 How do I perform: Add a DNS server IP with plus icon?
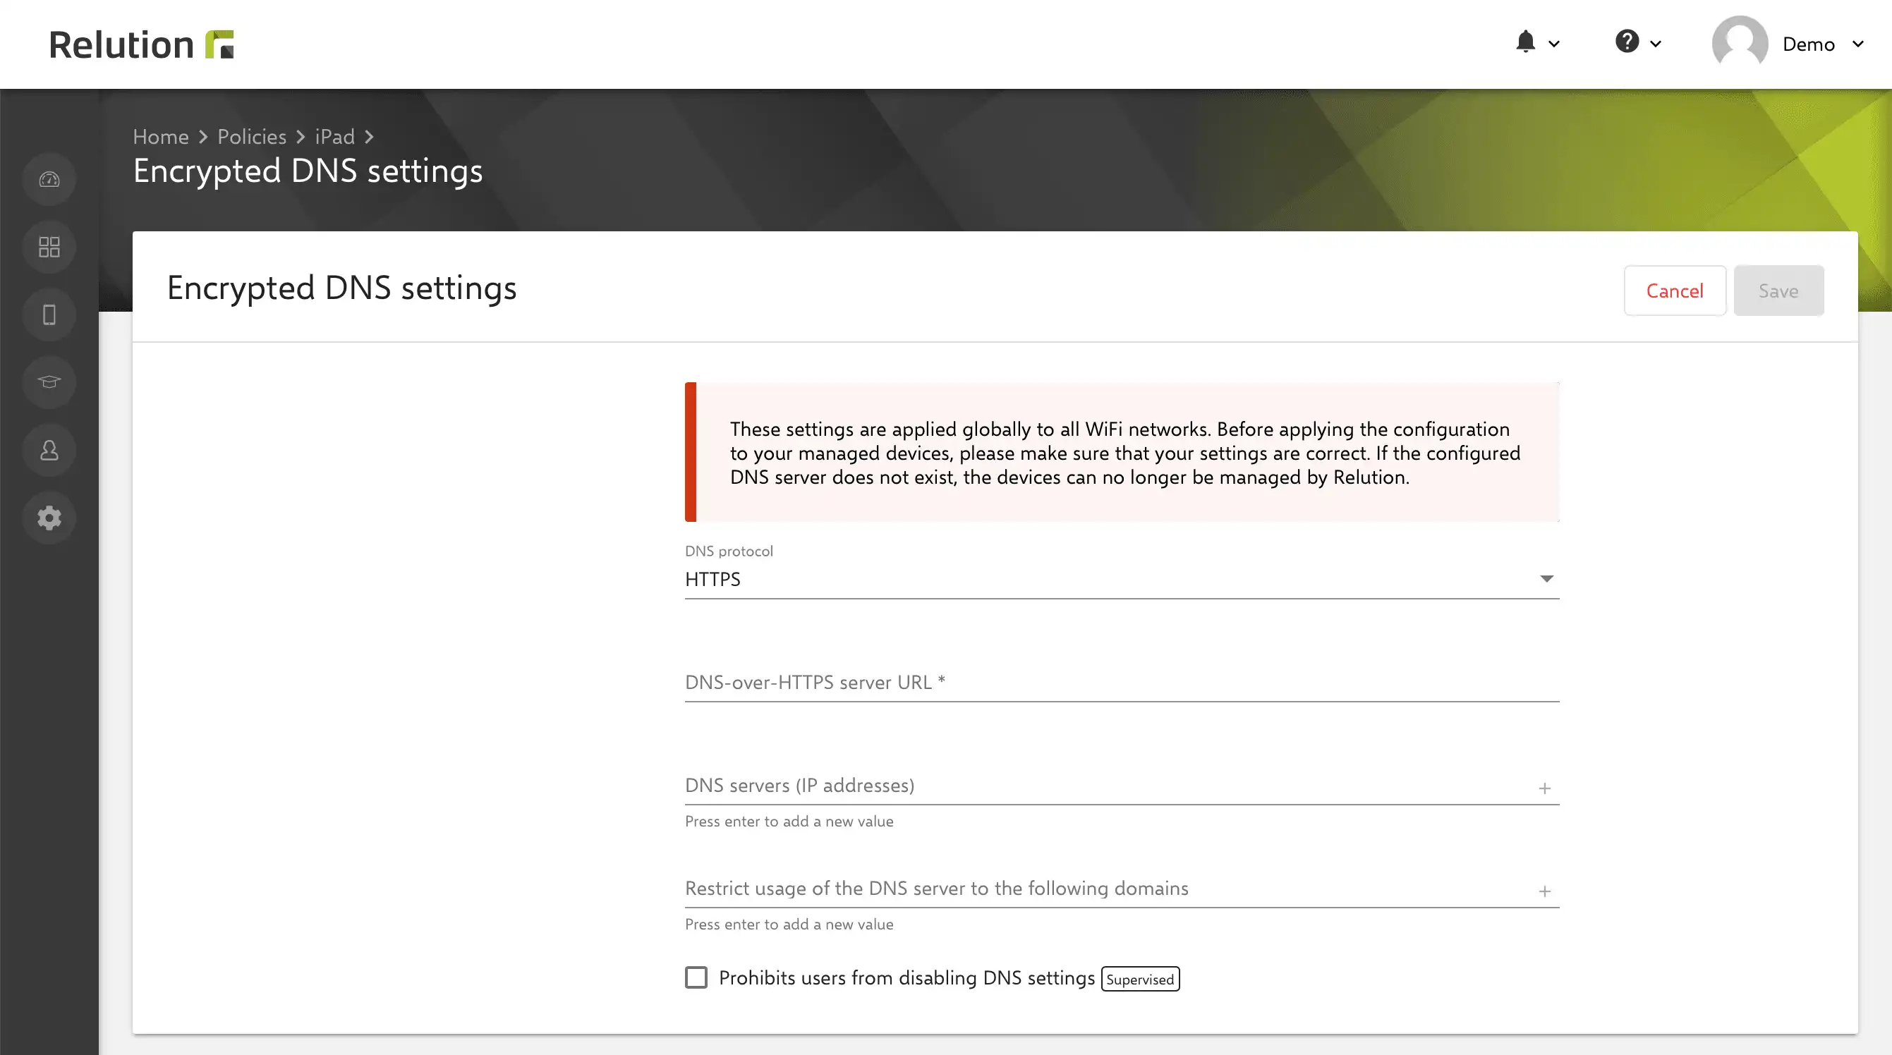[x=1545, y=788]
